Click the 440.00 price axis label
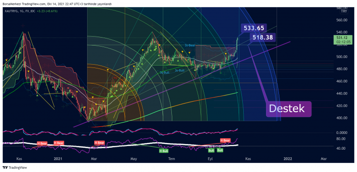The width and height of the screenshot is (357, 172). tap(341, 94)
